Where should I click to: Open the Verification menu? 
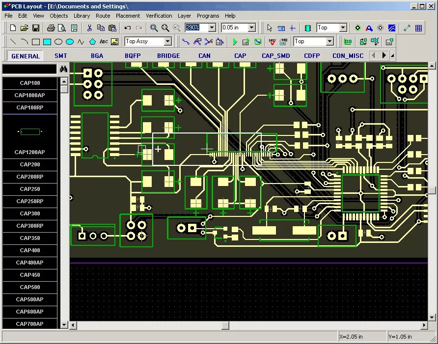pos(159,16)
